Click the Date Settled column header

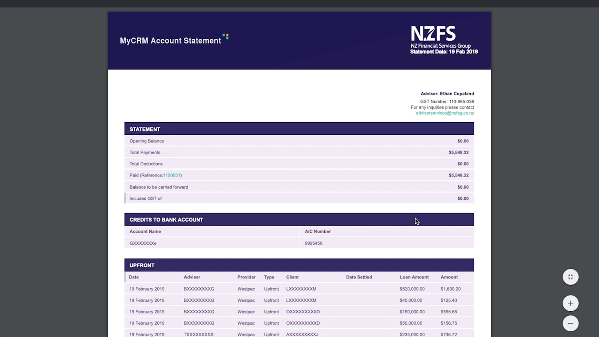[x=359, y=277]
